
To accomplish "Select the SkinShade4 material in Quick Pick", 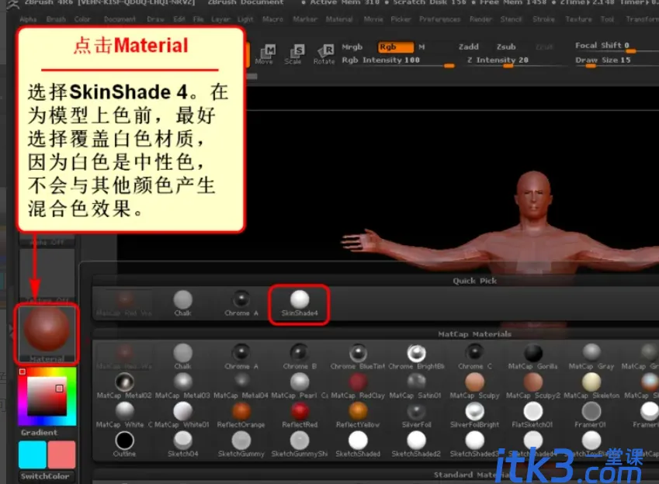I will pyautogui.click(x=300, y=304).
